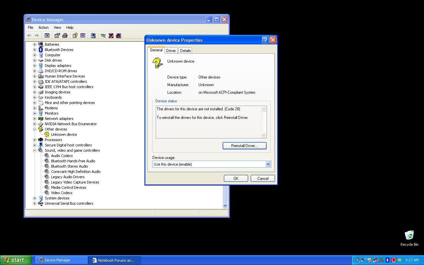Viewport: 424px width, 265px height.
Task: Open the View menu
Action: click(x=57, y=27)
